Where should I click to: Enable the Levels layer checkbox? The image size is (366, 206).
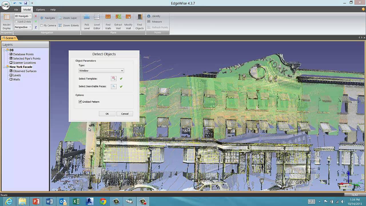pyautogui.click(x=11, y=75)
